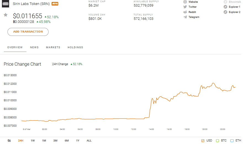This screenshot has height=144, width=252.
Task: Go to the Holdings tab
Action: [x=75, y=47]
